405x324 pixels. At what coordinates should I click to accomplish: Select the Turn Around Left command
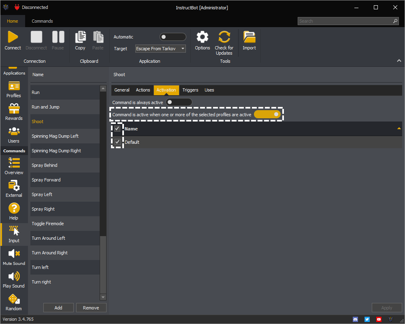pyautogui.click(x=65, y=238)
